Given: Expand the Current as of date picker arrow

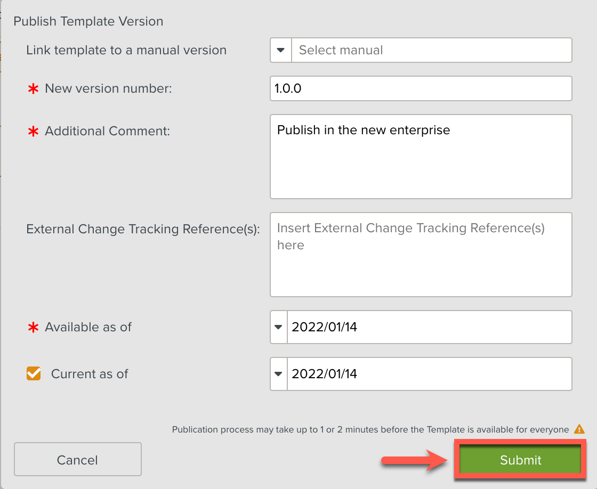Looking at the screenshot, I should coord(278,374).
